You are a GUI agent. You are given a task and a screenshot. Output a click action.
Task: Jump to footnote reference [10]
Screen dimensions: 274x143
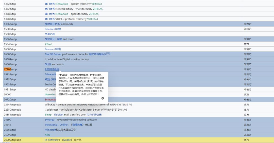tap(108, 53)
